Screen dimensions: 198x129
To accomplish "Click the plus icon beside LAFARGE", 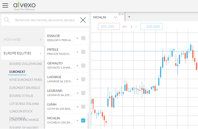I will (77, 79).
